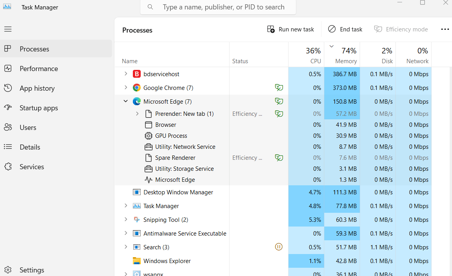Select the Desktop Window Manager row name
Screen dimensions: 452x276
178,192
